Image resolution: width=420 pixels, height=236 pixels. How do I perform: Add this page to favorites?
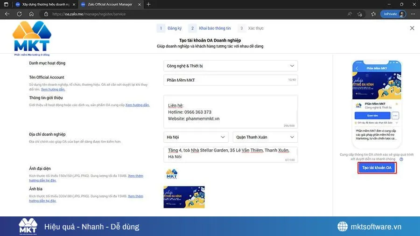360,14
